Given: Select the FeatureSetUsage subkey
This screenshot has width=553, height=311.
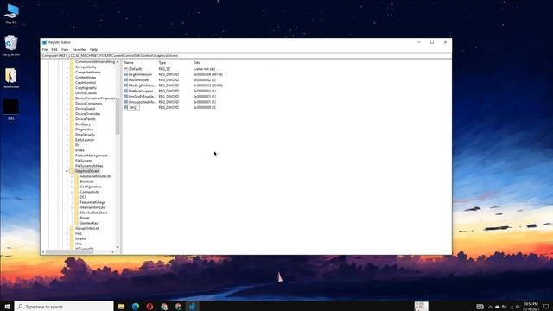Looking at the screenshot, I should tap(92, 202).
